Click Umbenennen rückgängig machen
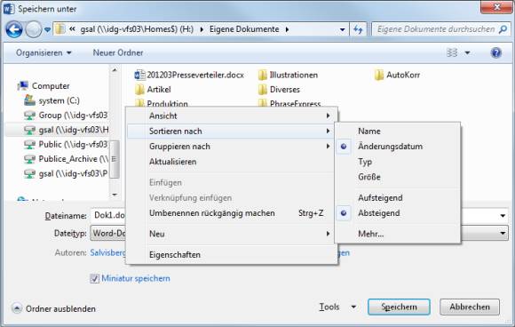The width and height of the screenshot is (515, 327). click(232, 213)
